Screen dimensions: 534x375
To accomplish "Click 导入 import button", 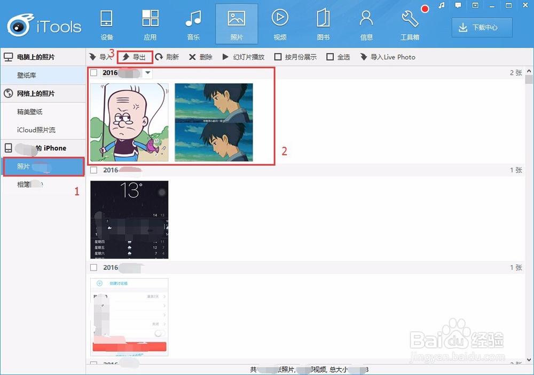I will 100,57.
